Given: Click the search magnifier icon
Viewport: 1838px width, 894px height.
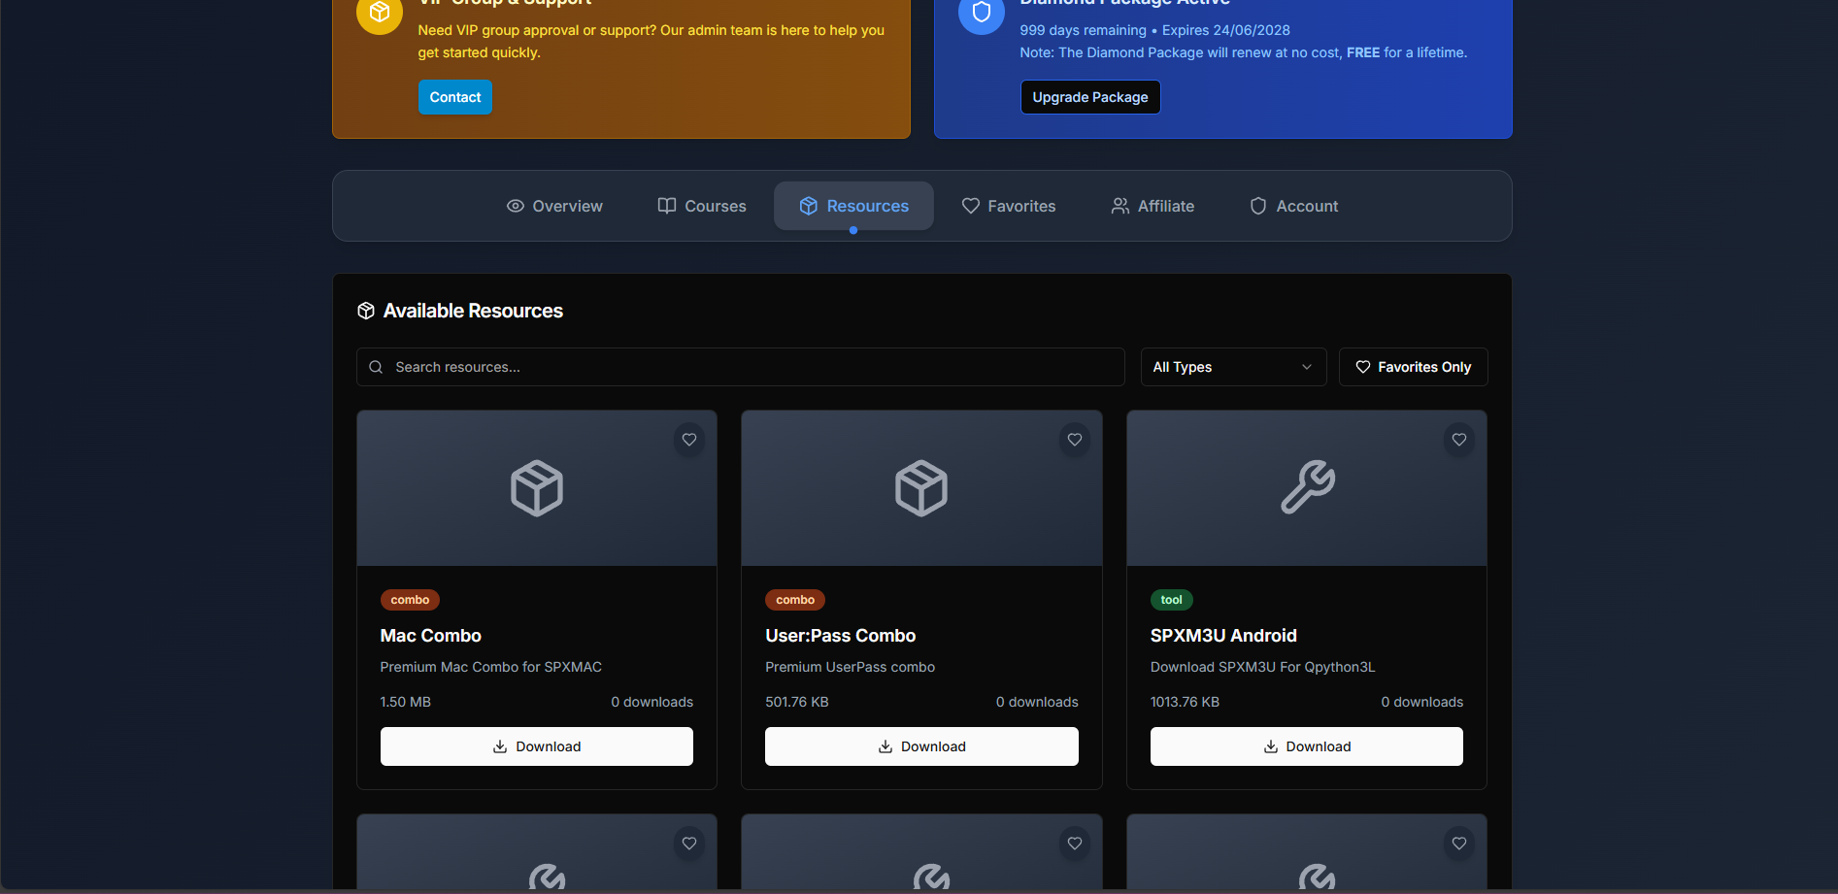Looking at the screenshot, I should [x=376, y=367].
